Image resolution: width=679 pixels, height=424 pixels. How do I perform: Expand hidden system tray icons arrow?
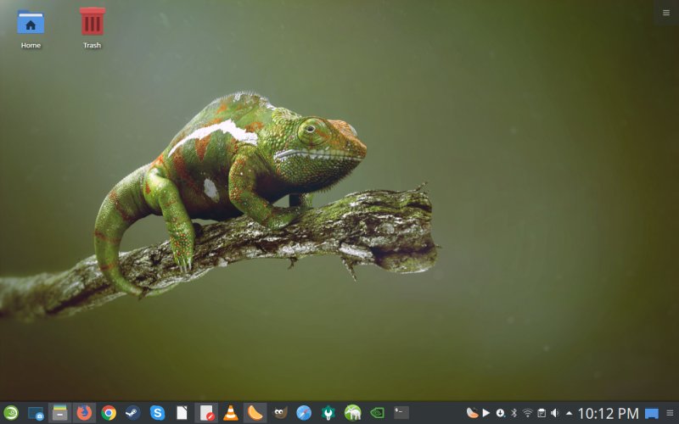pyautogui.click(x=569, y=413)
